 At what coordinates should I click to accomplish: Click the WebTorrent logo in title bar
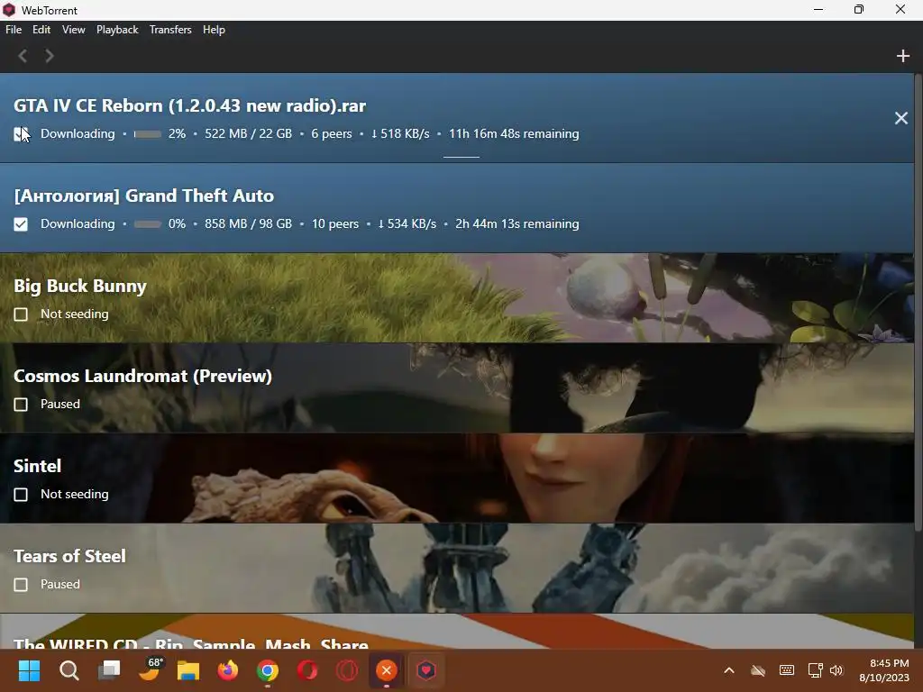pyautogui.click(x=9, y=10)
